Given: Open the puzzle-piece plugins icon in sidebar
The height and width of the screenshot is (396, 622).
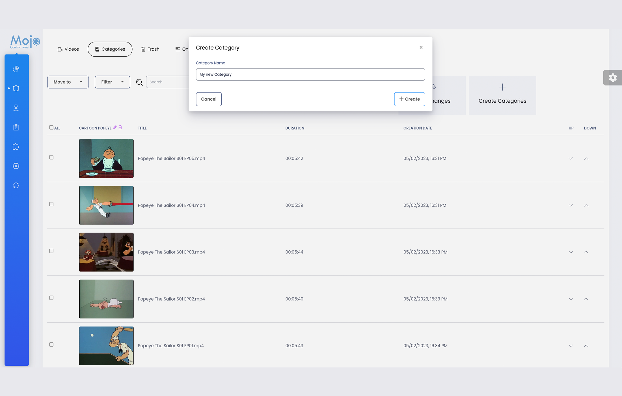Looking at the screenshot, I should 16,147.
